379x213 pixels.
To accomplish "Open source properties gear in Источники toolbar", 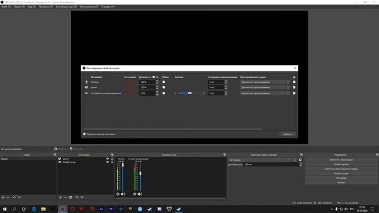I will [70, 197].
